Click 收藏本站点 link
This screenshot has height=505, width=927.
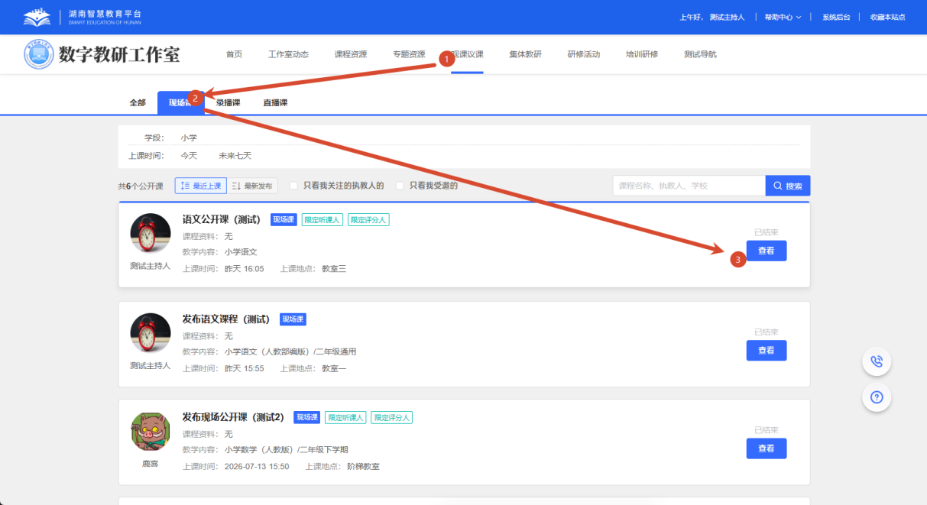(887, 17)
